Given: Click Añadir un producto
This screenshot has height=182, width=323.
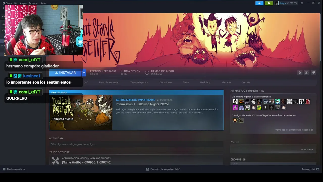Looking at the screenshot, I should click(x=16, y=169).
